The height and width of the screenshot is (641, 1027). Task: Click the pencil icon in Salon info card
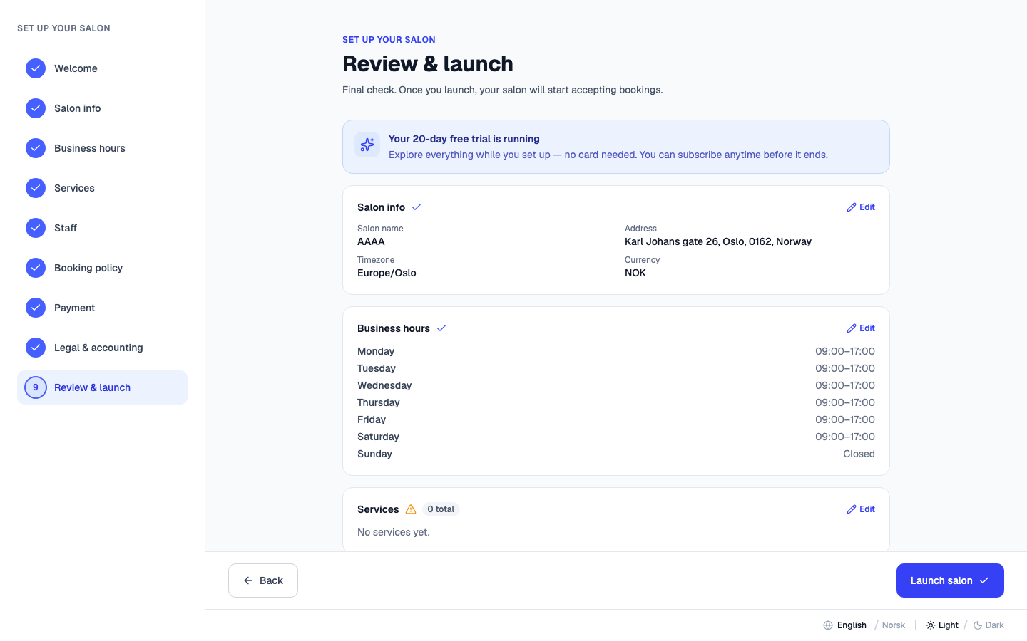[852, 207]
